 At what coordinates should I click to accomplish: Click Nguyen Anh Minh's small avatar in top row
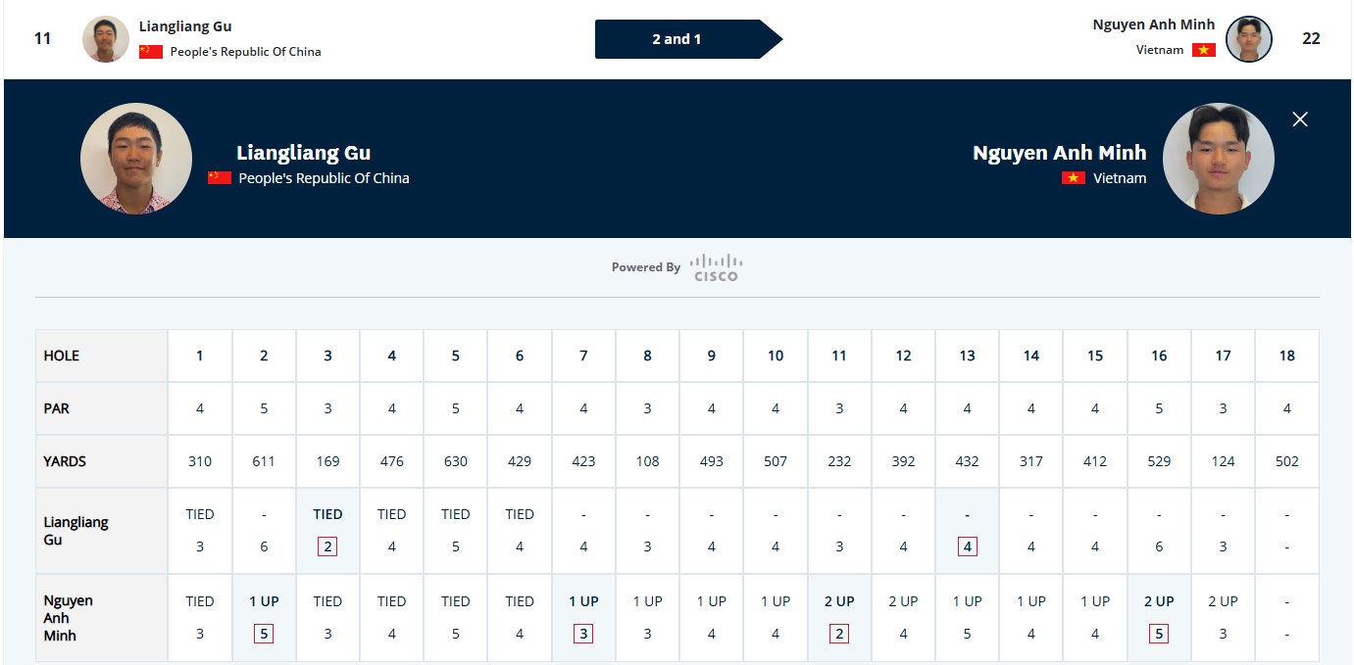(x=1249, y=39)
